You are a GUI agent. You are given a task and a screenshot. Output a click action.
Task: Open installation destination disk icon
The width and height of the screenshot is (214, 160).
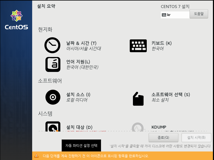pyautogui.click(x=53, y=126)
